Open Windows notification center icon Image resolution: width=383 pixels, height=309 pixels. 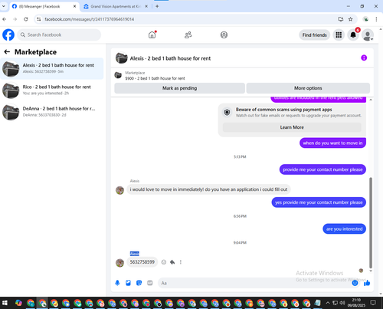click(x=373, y=303)
